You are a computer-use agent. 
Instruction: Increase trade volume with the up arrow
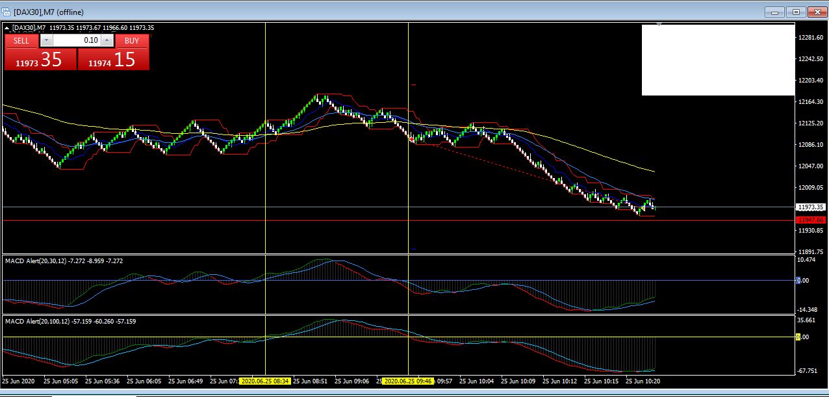tap(107, 40)
